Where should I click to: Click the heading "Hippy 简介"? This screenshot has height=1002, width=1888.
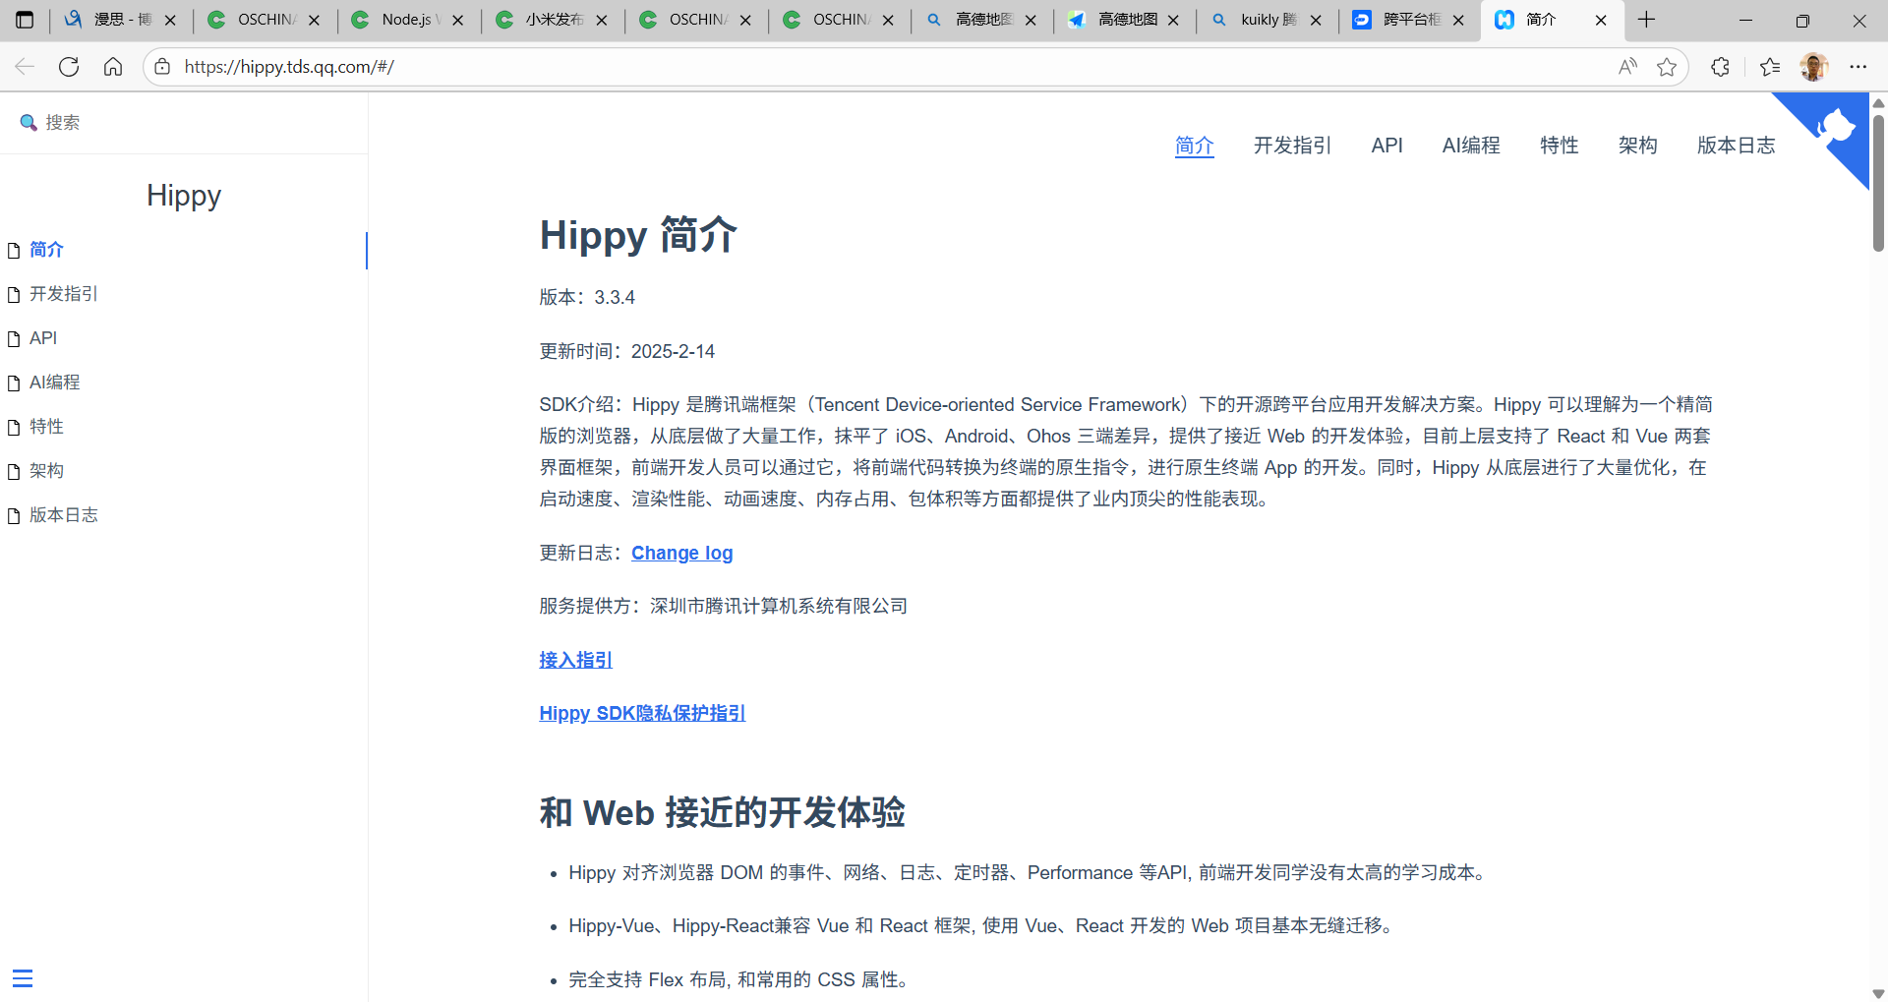(x=638, y=235)
